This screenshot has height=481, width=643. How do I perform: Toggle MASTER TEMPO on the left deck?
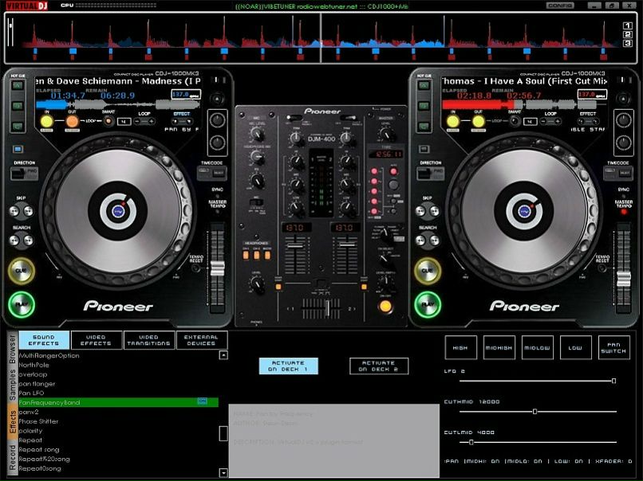[x=217, y=212]
